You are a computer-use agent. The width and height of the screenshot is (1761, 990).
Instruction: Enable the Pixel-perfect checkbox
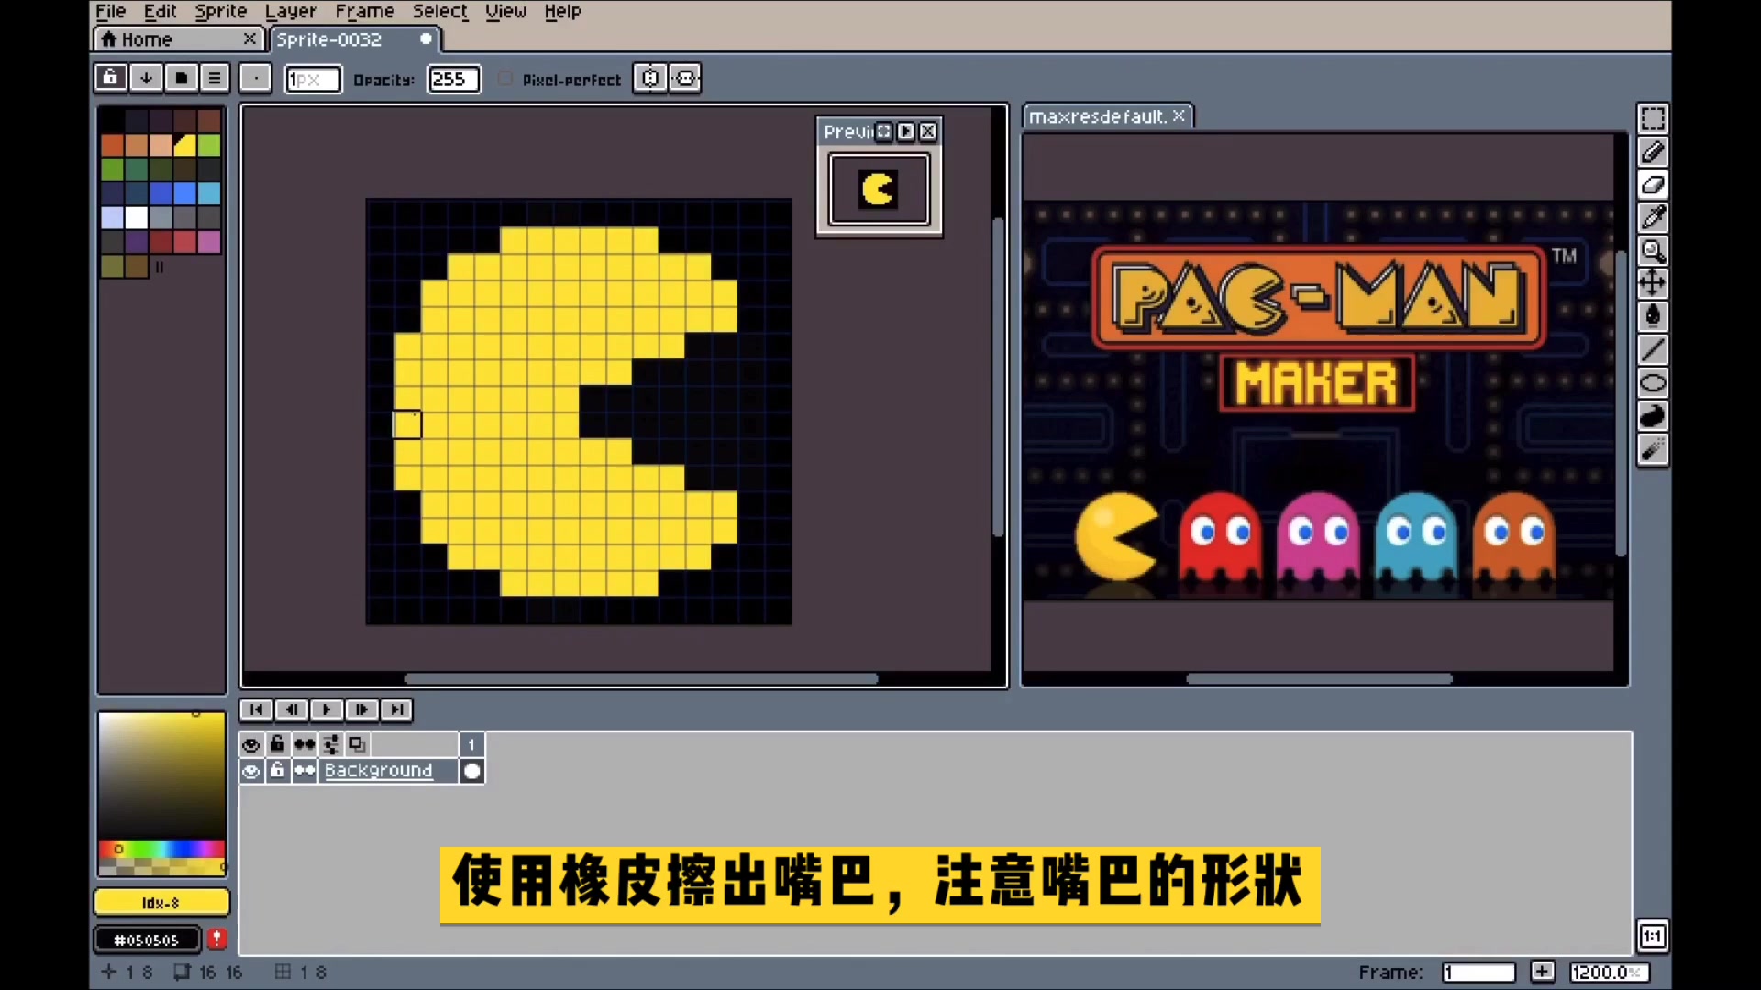coord(504,79)
